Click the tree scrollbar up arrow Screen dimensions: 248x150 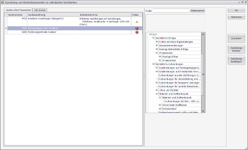pos(203,34)
